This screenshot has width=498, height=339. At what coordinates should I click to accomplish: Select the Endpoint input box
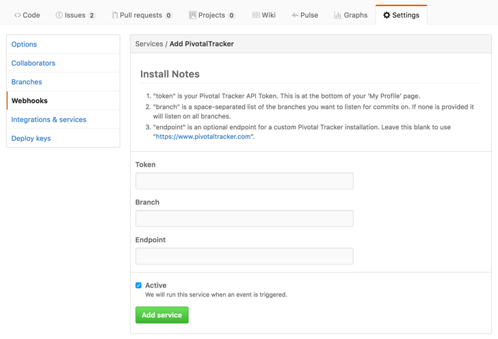[x=244, y=256]
